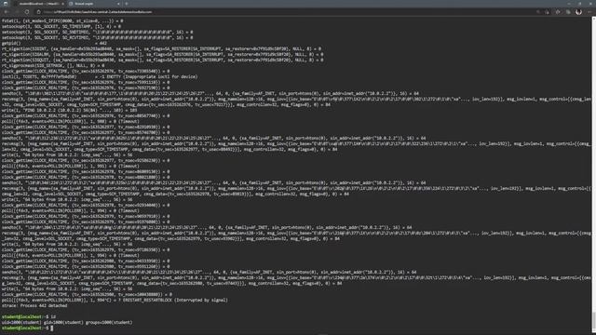Click the 'uid=1000(student)' output line
This screenshot has height=335, width=596.
coord(67,323)
